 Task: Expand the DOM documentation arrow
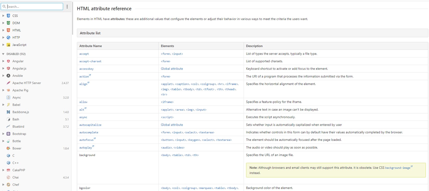click(3, 23)
